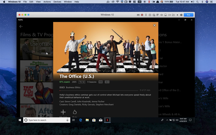Screen dimensions: 216x135
Task: Rate the show with thumbs up icon
Action: point(75,112)
